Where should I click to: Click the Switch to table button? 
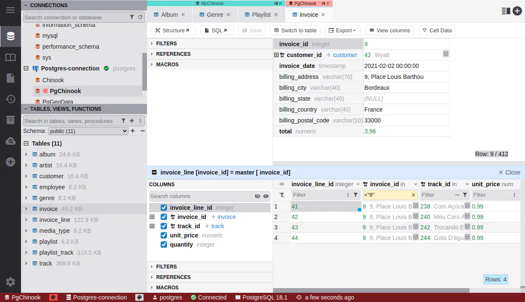tap(295, 30)
